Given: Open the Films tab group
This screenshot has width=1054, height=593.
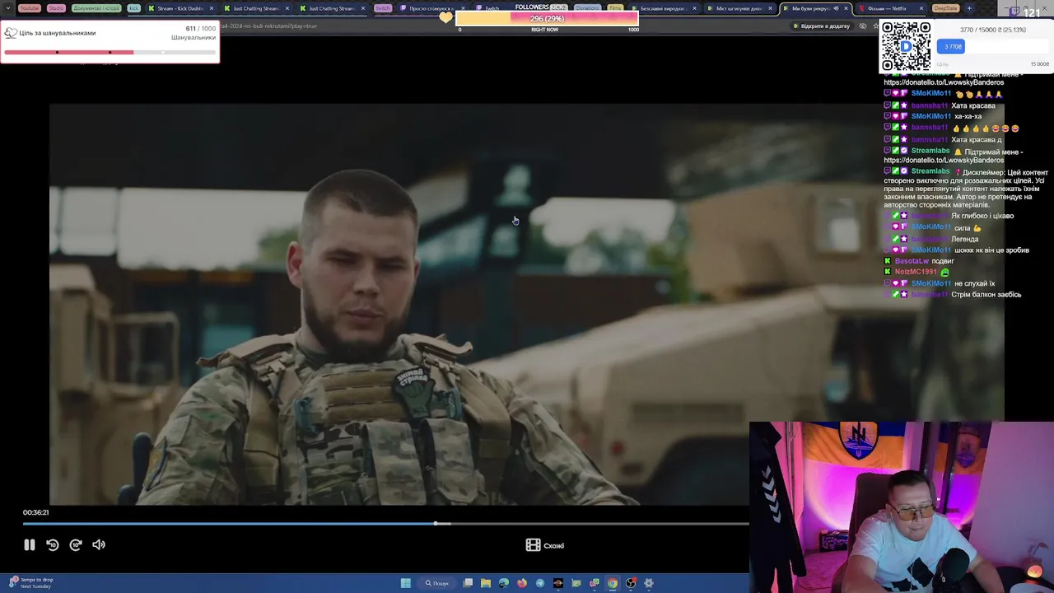Looking at the screenshot, I should tap(615, 8).
